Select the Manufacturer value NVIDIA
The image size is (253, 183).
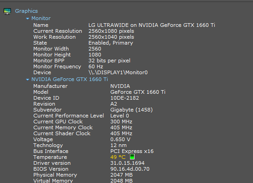click(120, 86)
